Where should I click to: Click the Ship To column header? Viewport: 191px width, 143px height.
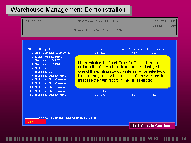coord(45,49)
